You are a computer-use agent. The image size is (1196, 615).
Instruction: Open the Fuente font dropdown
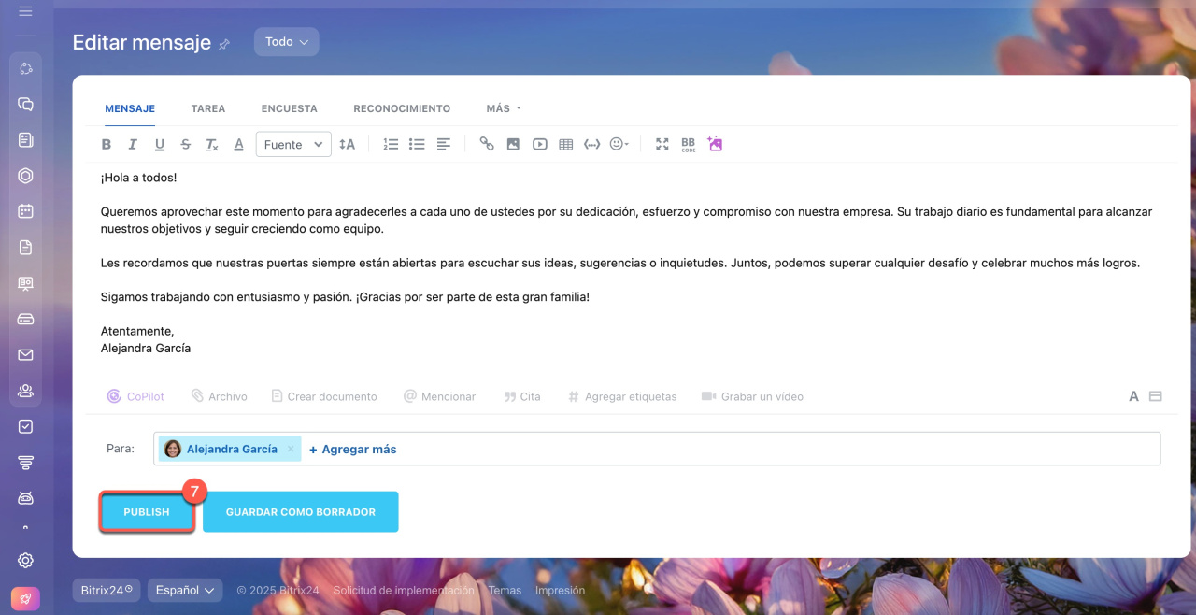292,144
